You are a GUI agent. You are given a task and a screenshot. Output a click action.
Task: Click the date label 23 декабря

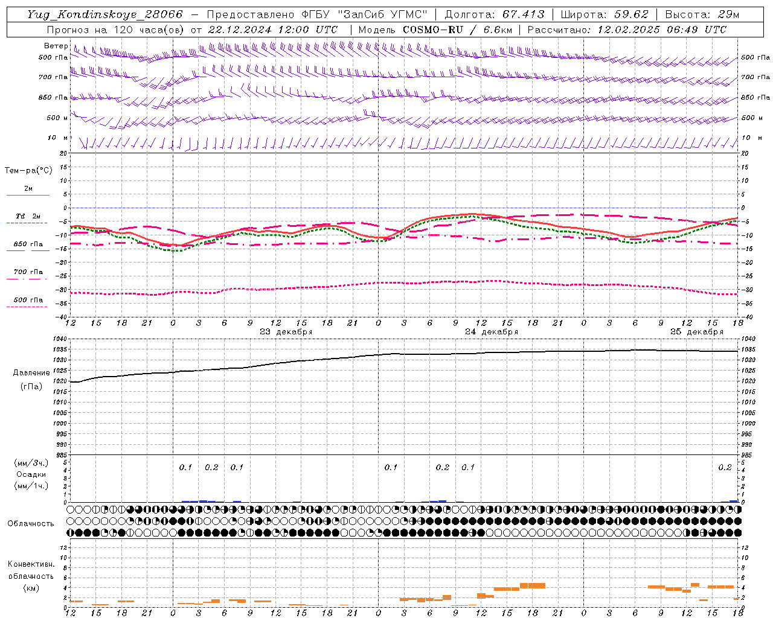286,332
